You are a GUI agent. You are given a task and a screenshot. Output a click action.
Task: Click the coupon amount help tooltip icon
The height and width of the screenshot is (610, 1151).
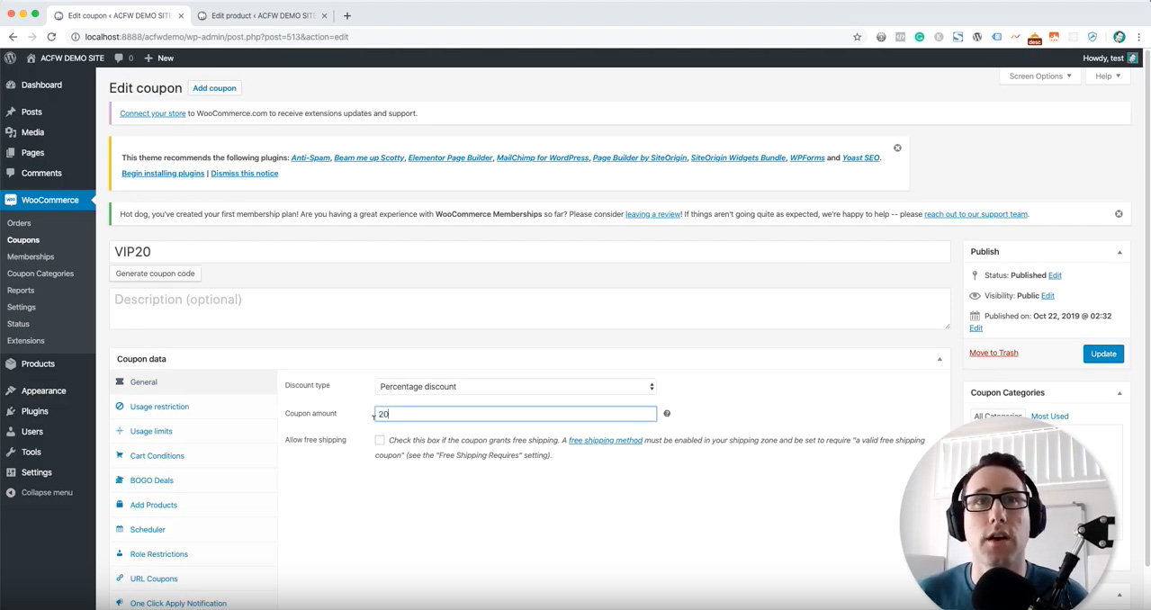667,414
